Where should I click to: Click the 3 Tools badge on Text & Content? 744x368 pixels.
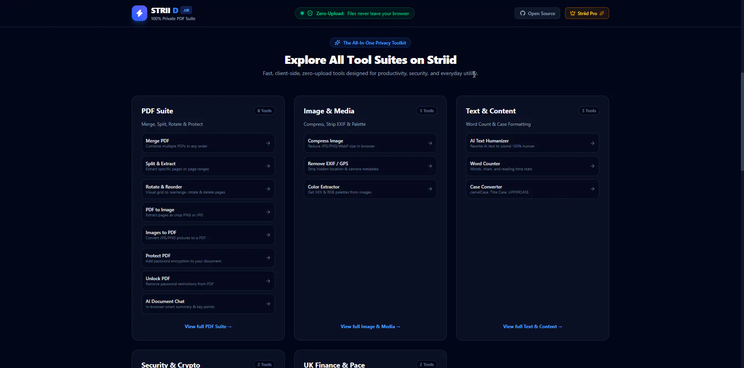[x=589, y=111]
